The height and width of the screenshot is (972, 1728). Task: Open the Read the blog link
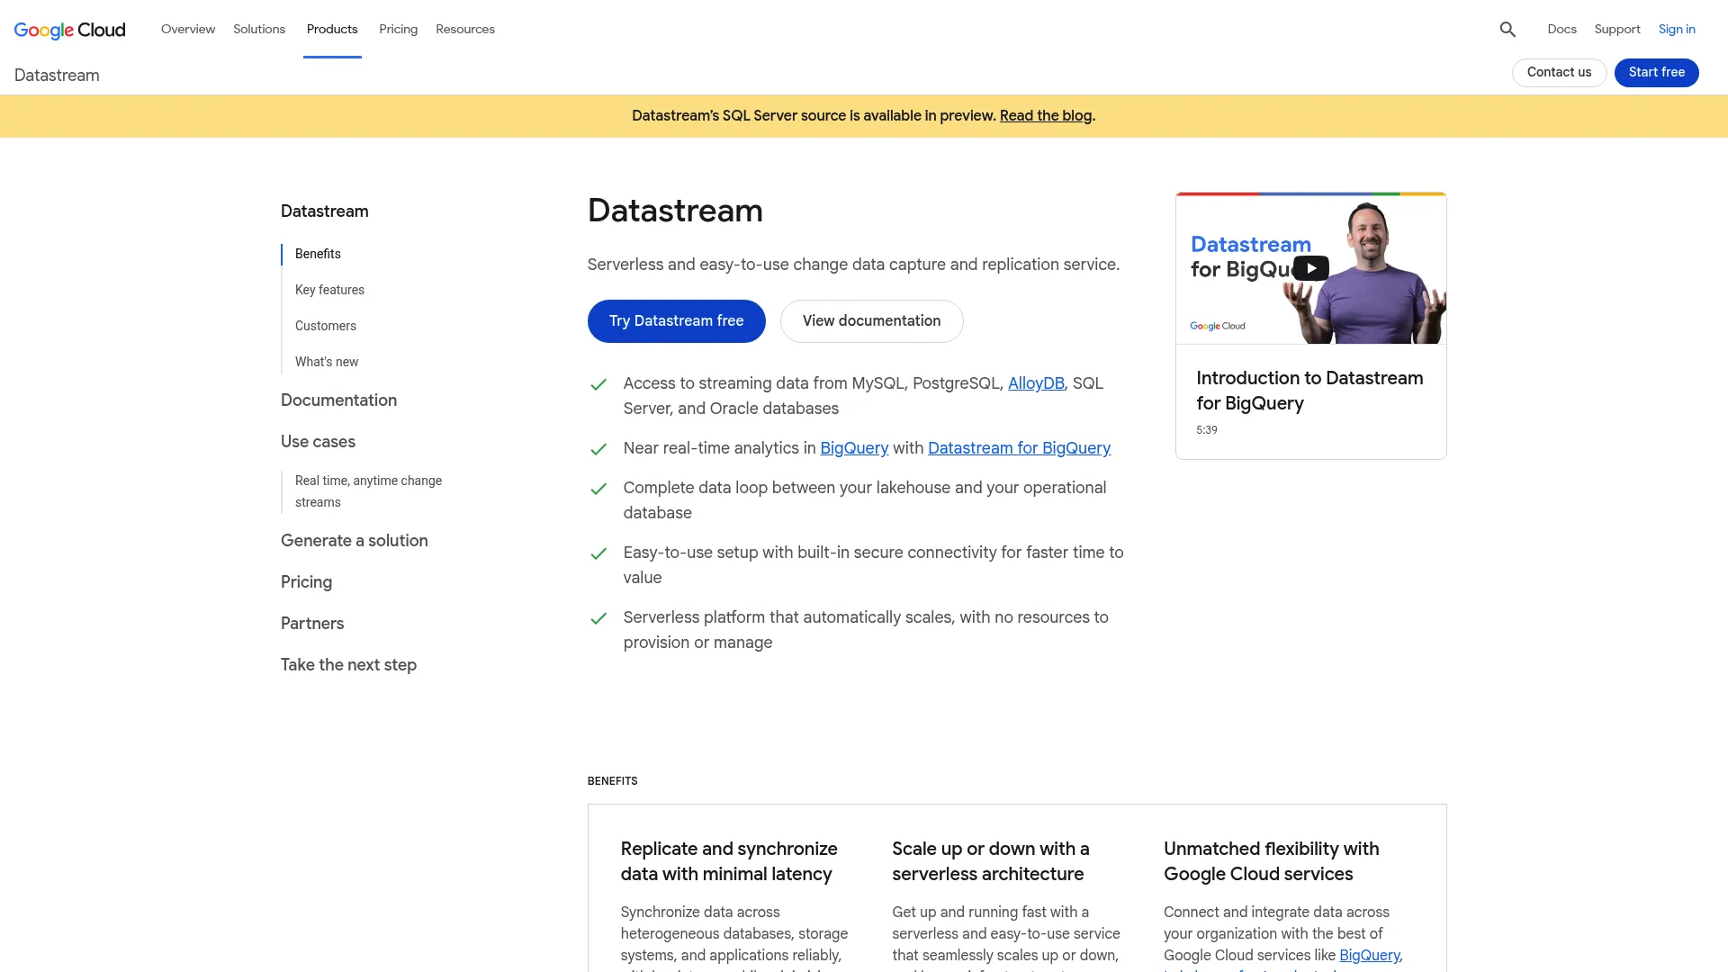[x=1046, y=116]
